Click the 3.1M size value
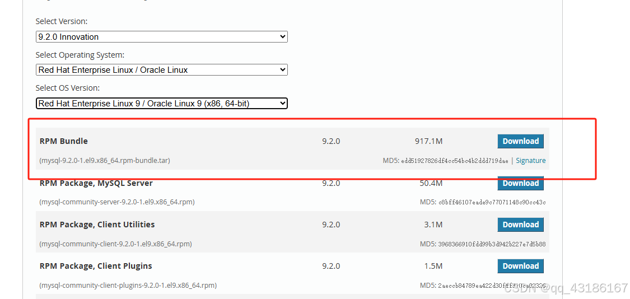This screenshot has width=630, height=299. [433, 225]
